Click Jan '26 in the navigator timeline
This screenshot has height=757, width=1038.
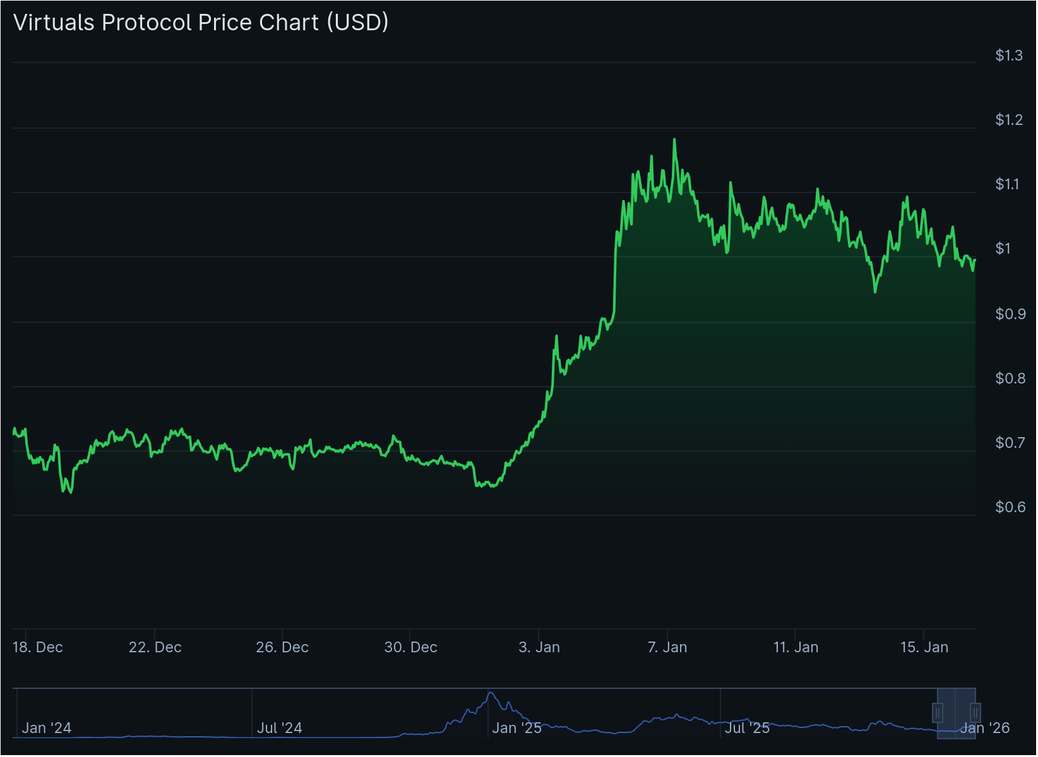pyautogui.click(x=985, y=728)
